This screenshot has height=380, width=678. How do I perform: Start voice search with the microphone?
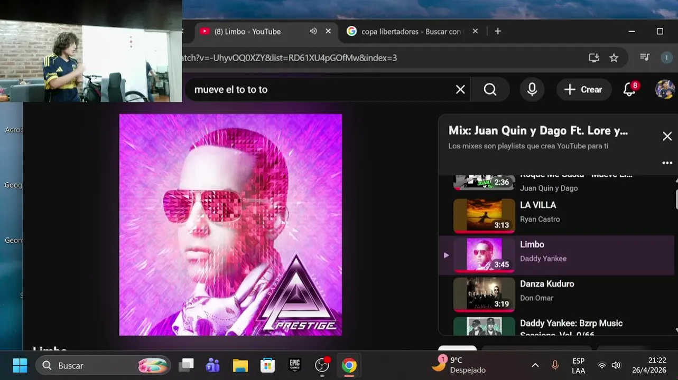(532, 90)
